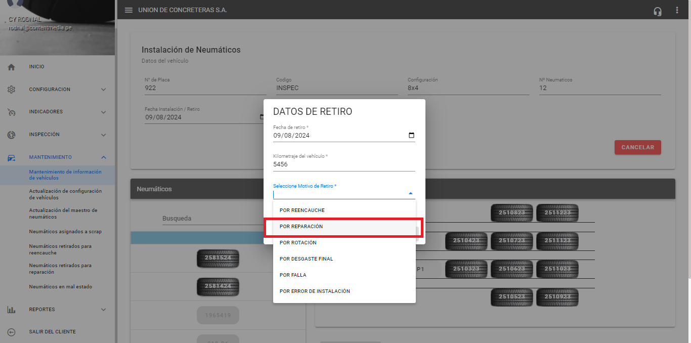Open the headset support icon
The image size is (691, 343).
pyautogui.click(x=658, y=11)
